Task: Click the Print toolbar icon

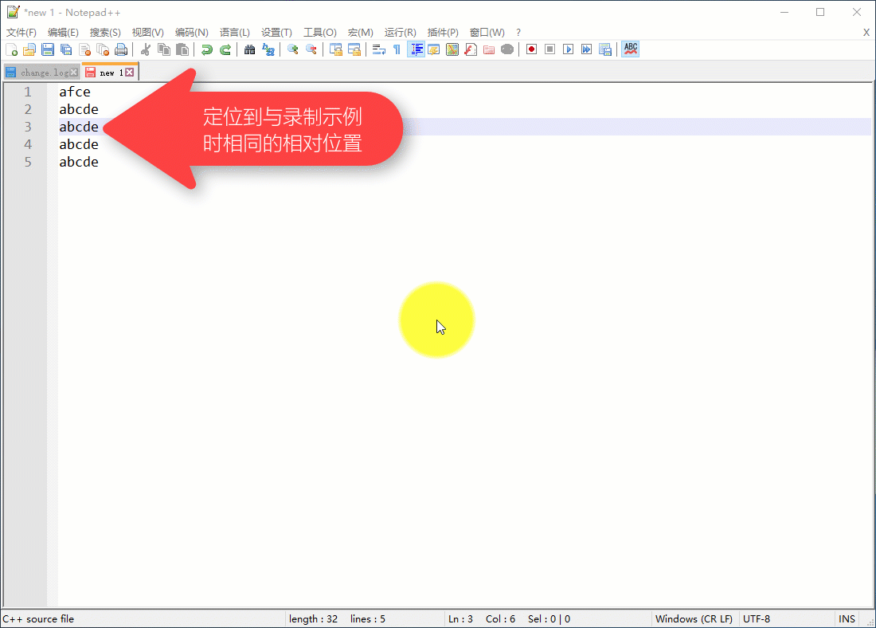Action: (x=121, y=49)
